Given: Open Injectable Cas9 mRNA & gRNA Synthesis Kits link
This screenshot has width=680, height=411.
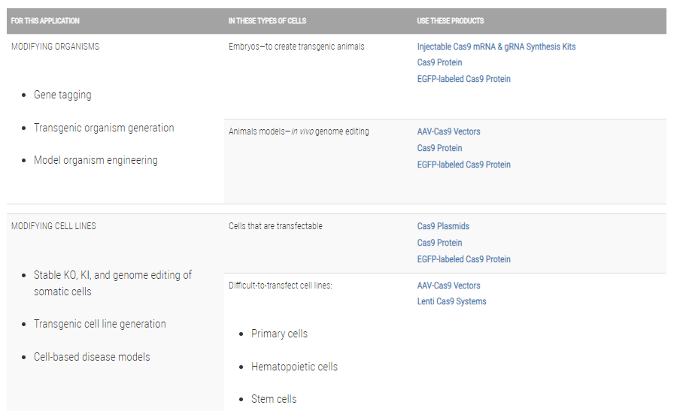Looking at the screenshot, I should 496,47.
